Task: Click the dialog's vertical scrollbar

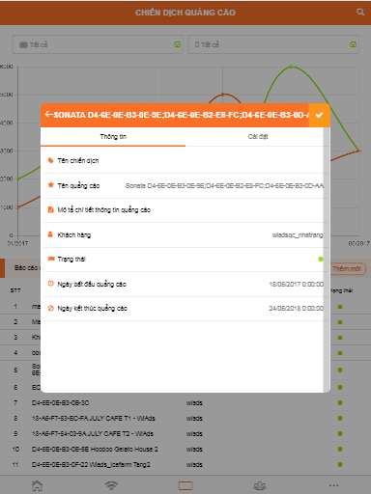Action: click(327, 260)
